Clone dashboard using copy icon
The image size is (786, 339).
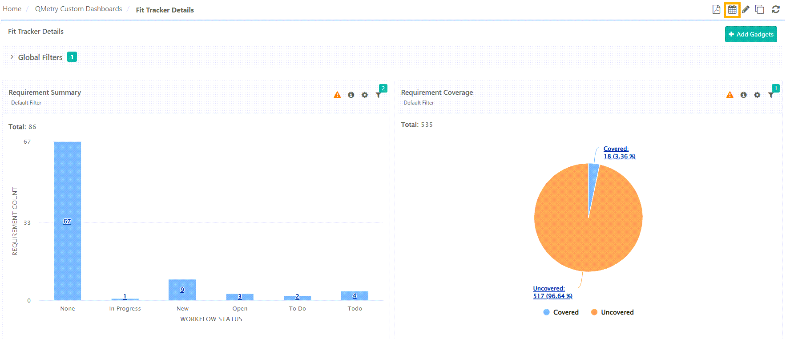tap(760, 9)
